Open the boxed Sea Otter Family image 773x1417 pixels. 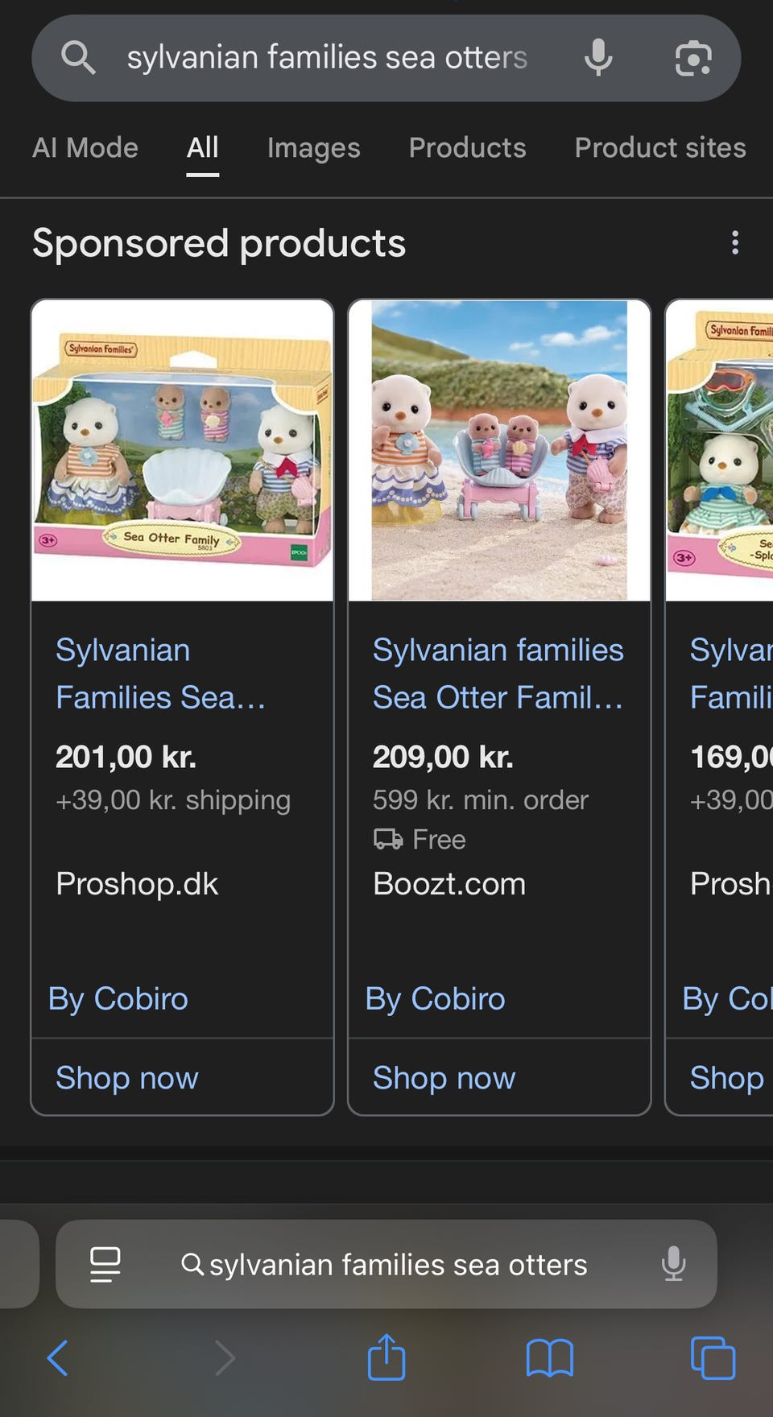pyautogui.click(x=183, y=451)
